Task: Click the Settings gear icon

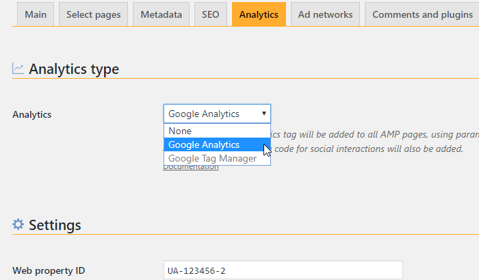Action: [18, 225]
